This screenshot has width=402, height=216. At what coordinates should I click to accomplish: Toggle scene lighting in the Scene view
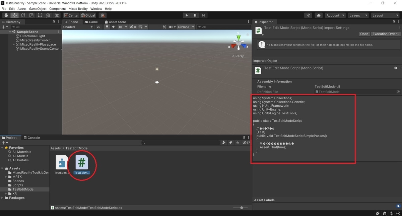tap(107, 27)
